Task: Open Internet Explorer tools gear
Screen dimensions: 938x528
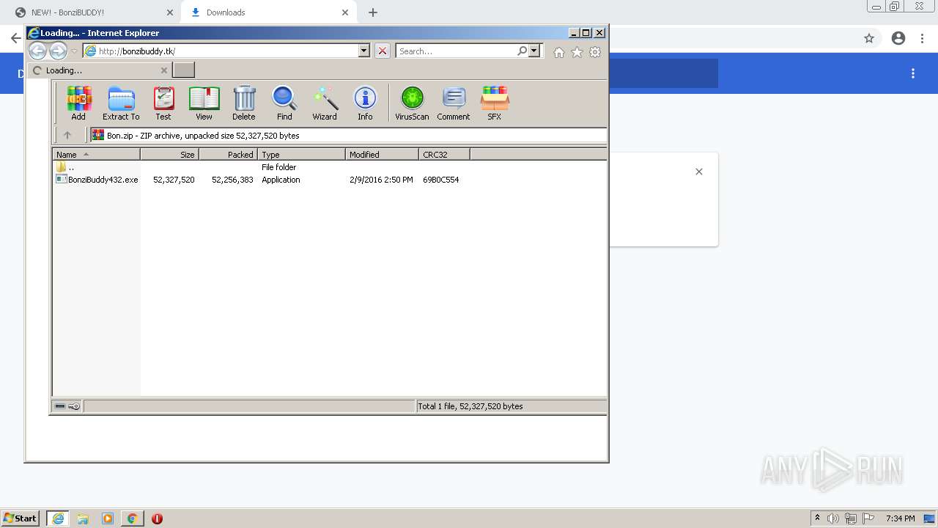Action: 595,52
